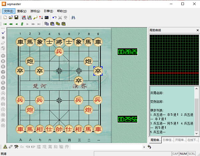Undo the last move with blue arrow
Viewport: 200px width, 156px height.
[x=54, y=17]
